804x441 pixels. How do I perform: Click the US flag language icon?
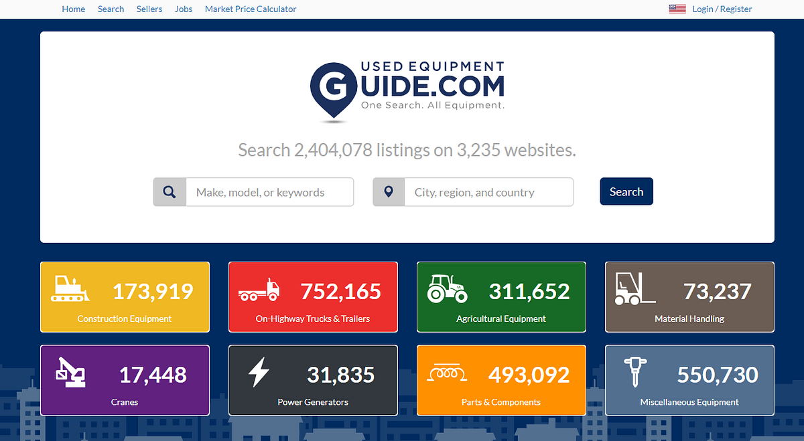tap(677, 9)
